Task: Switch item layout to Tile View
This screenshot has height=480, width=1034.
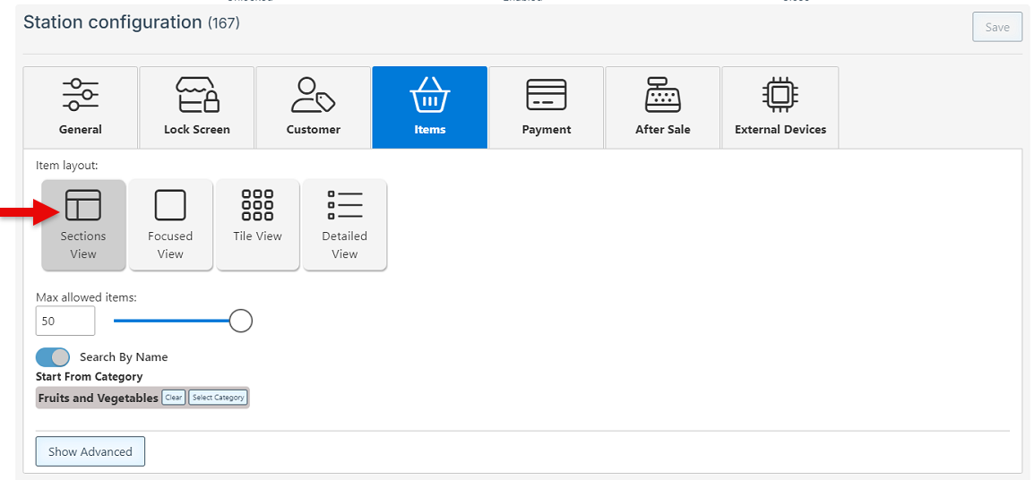Action: point(257,224)
